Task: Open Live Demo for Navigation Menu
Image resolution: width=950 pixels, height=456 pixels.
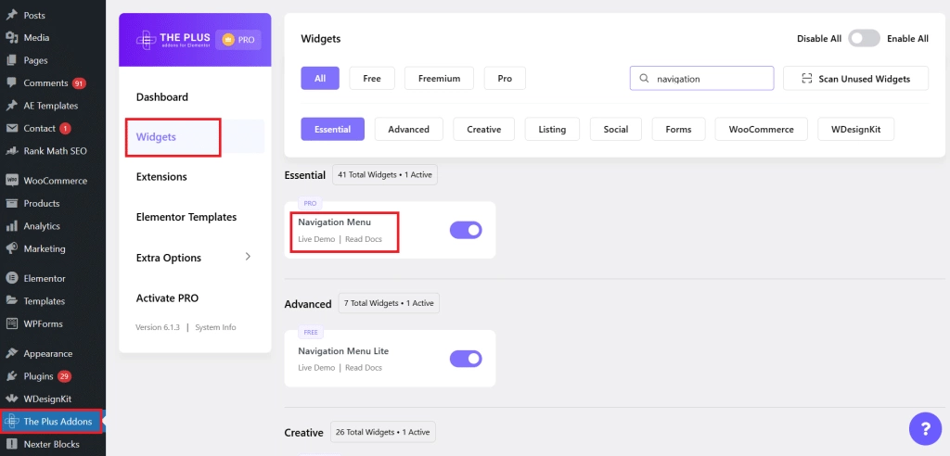Action: [x=316, y=239]
